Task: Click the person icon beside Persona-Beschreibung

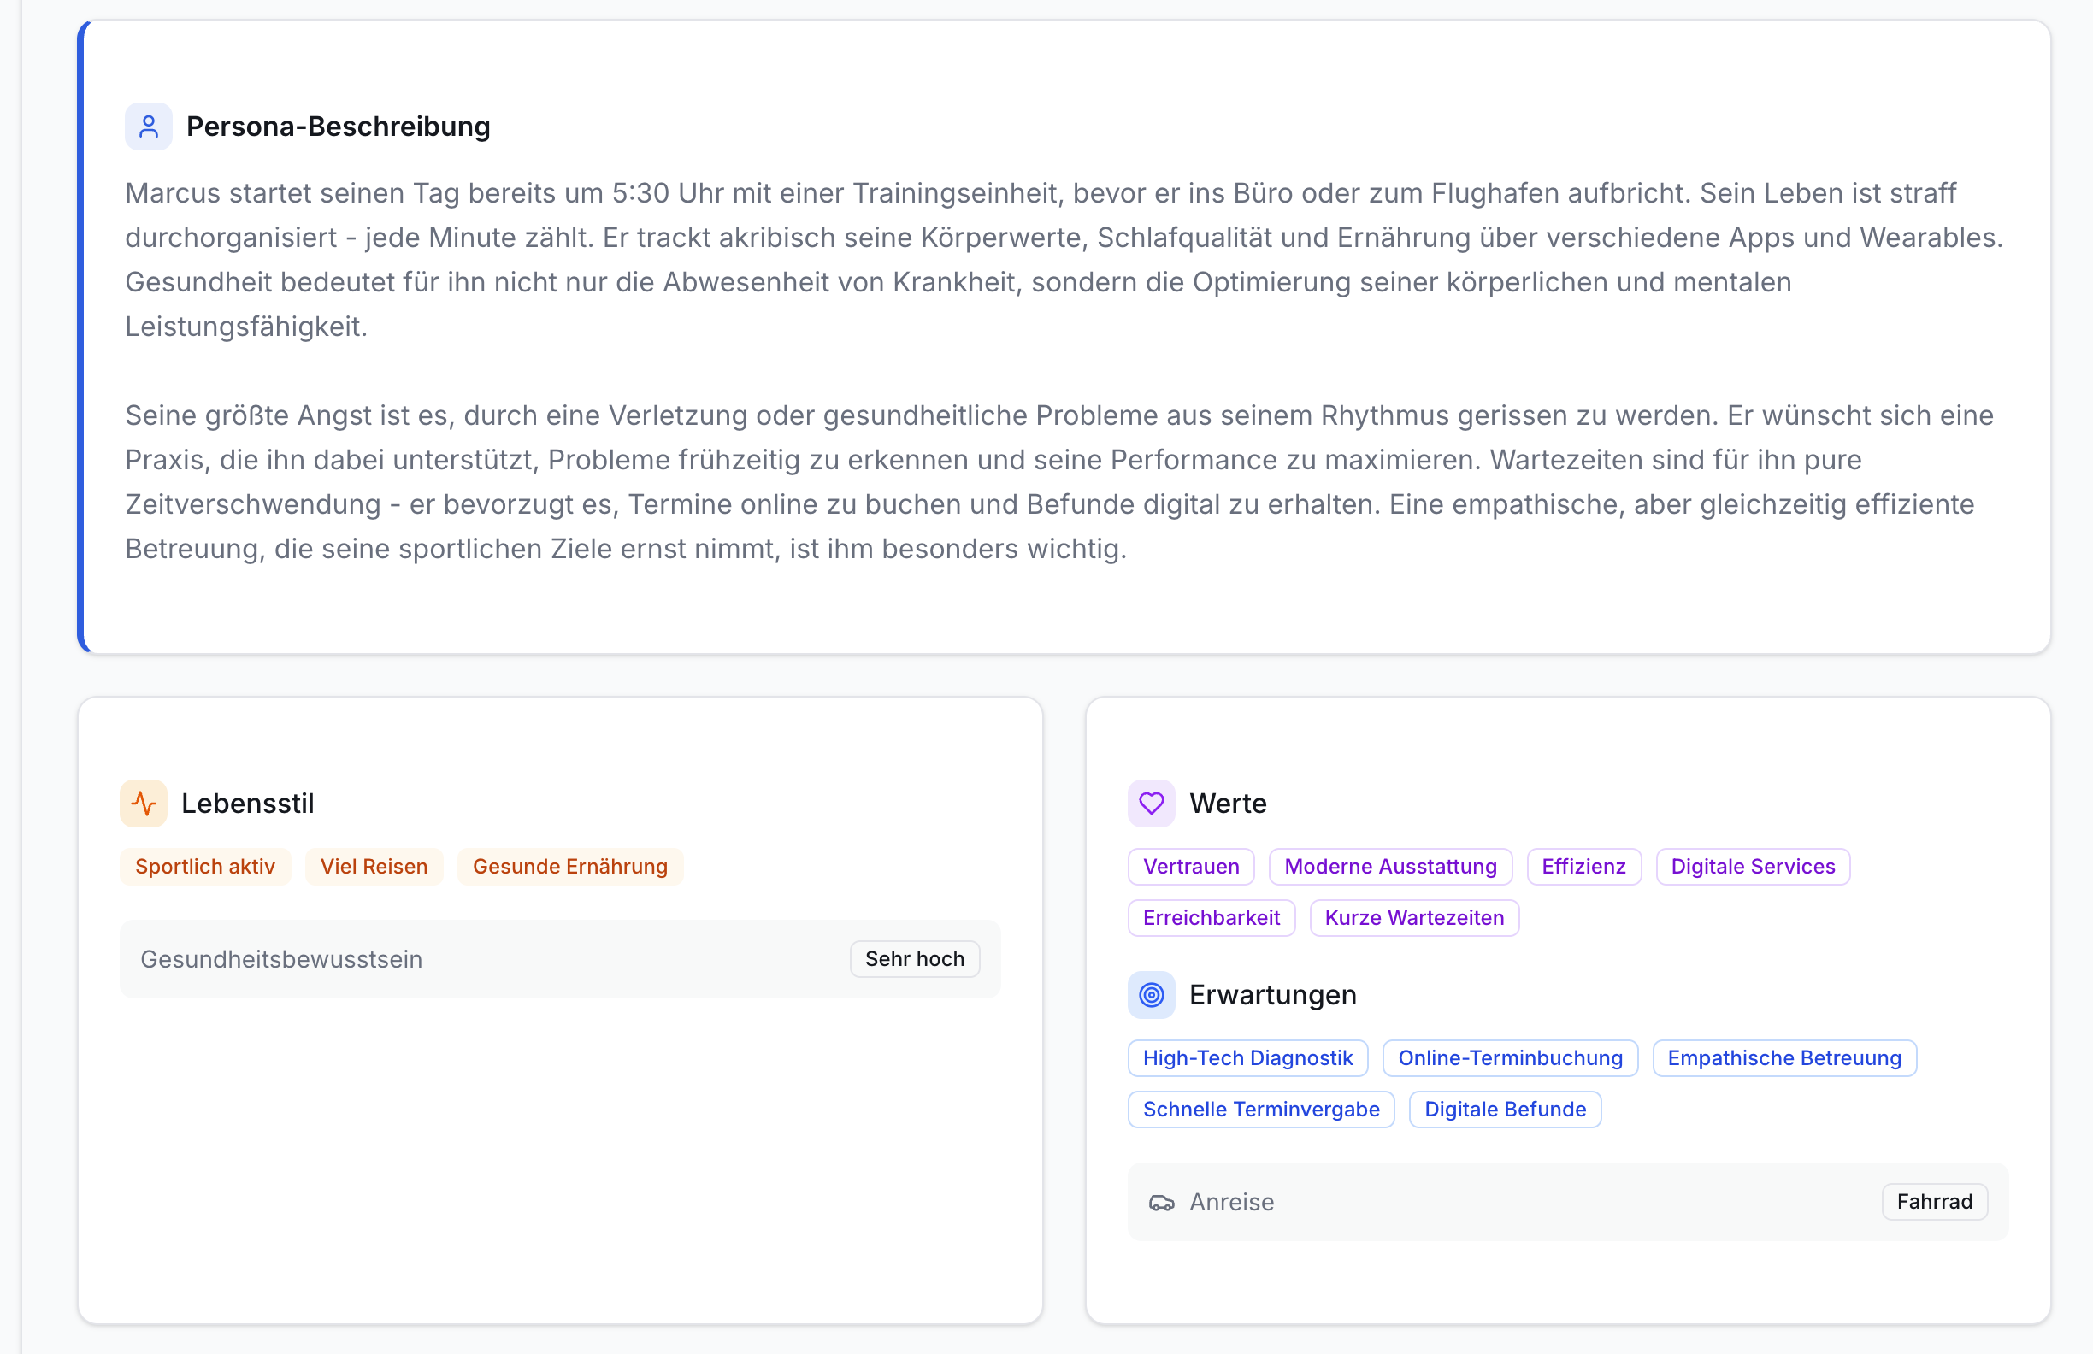Action: click(149, 127)
